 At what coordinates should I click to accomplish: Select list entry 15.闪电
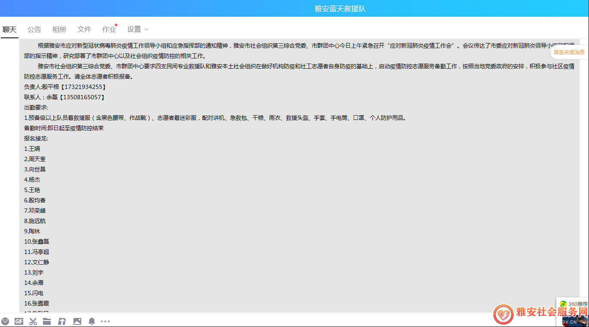[34, 293]
